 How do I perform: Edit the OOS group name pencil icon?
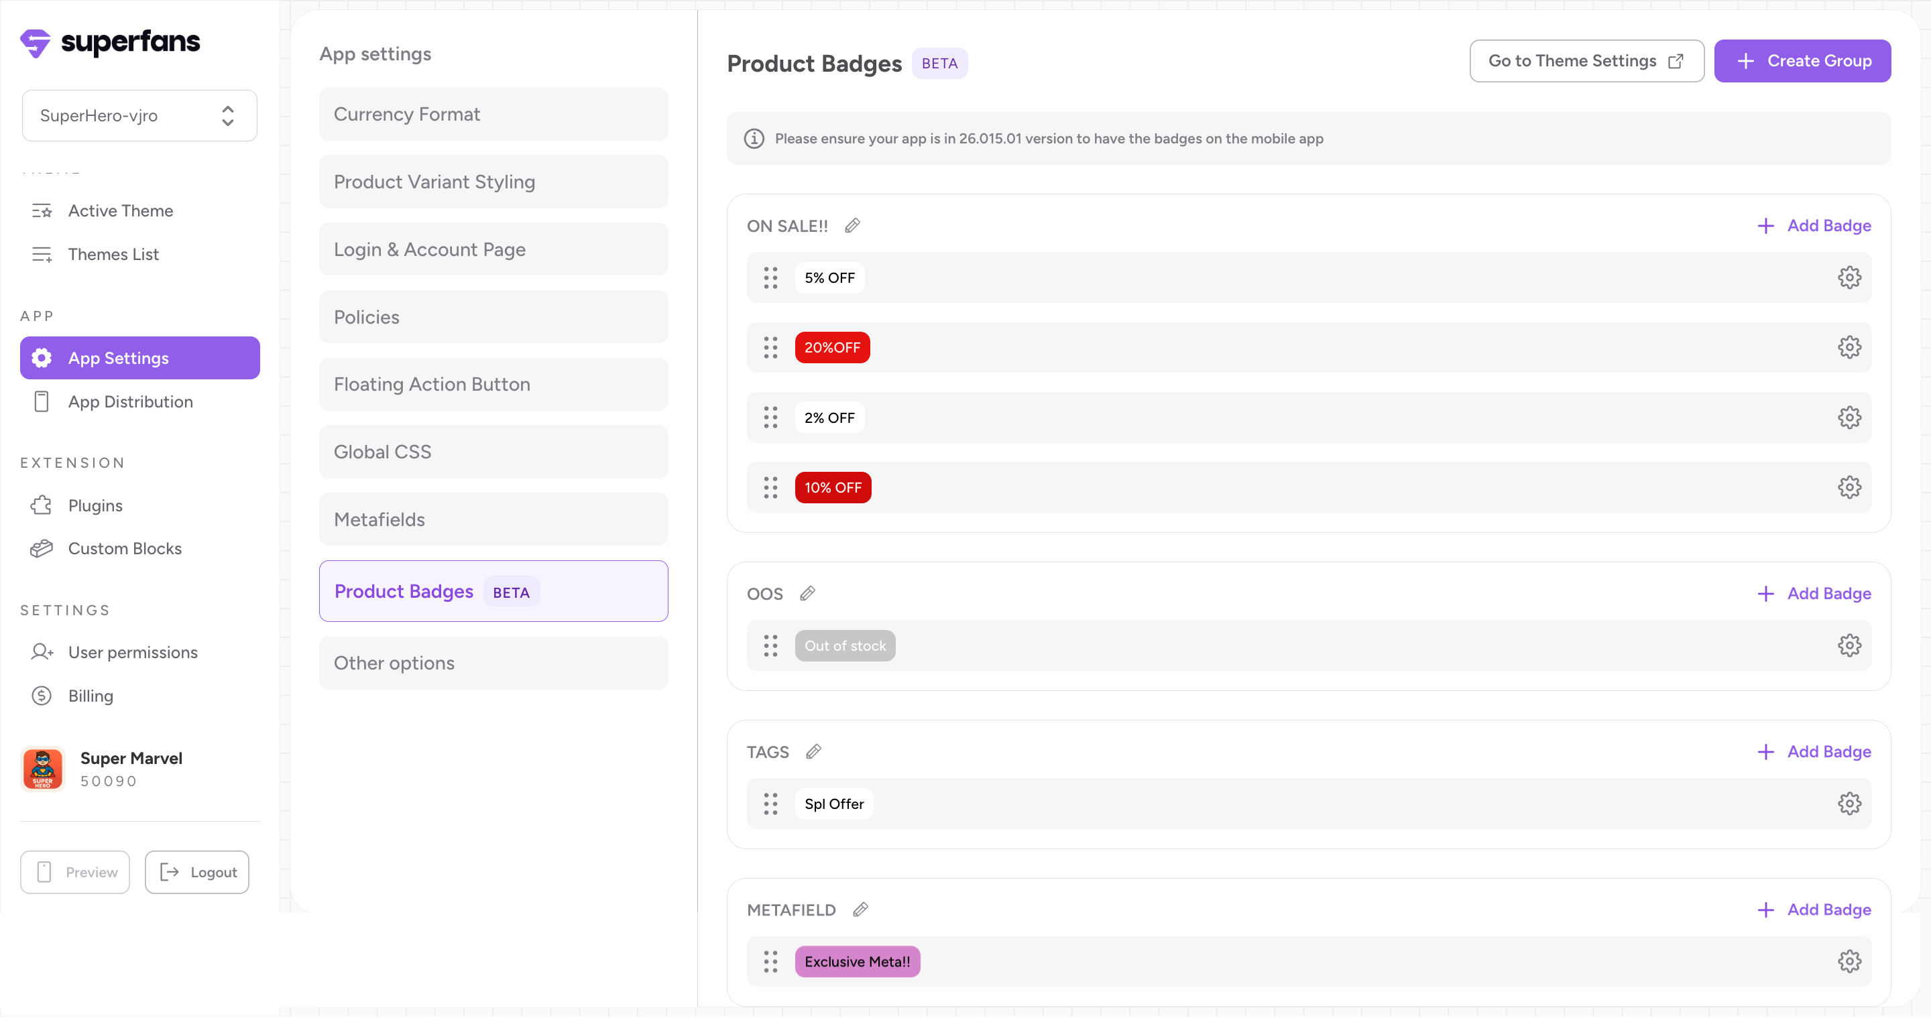[x=807, y=593]
